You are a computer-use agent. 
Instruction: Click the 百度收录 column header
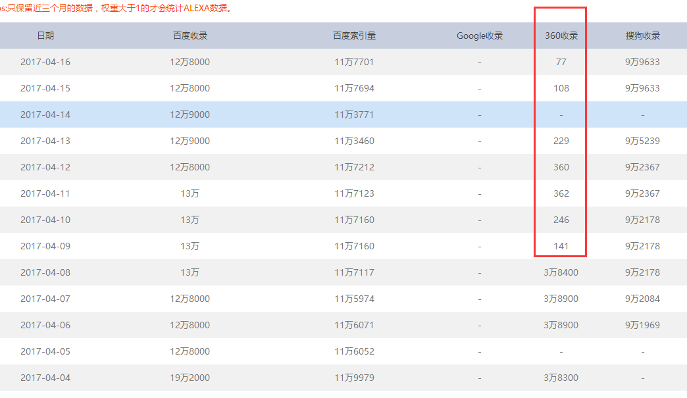190,36
